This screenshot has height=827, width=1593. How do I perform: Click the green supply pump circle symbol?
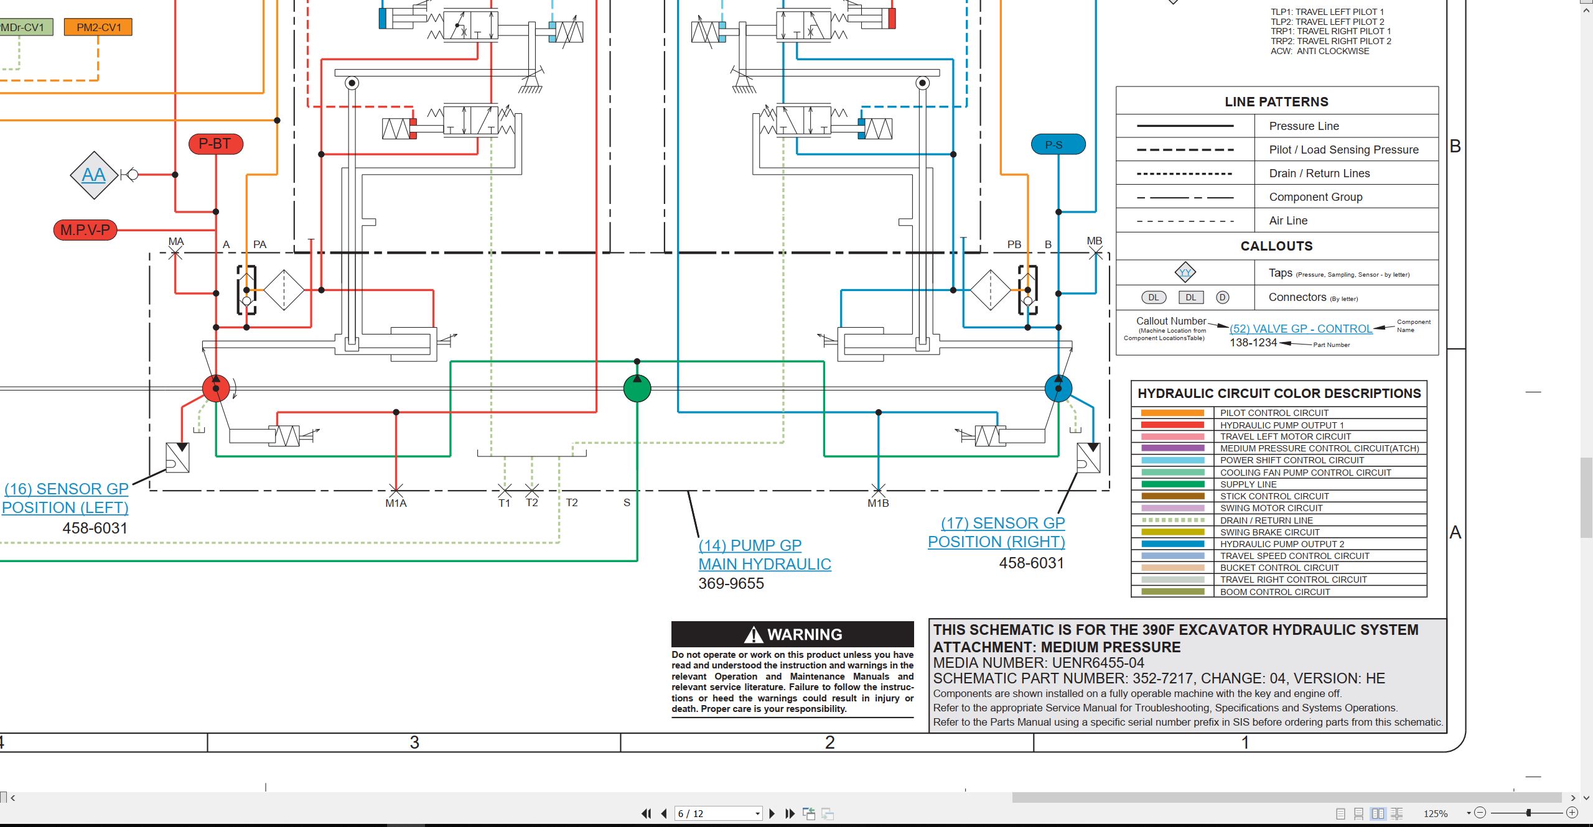(x=637, y=389)
